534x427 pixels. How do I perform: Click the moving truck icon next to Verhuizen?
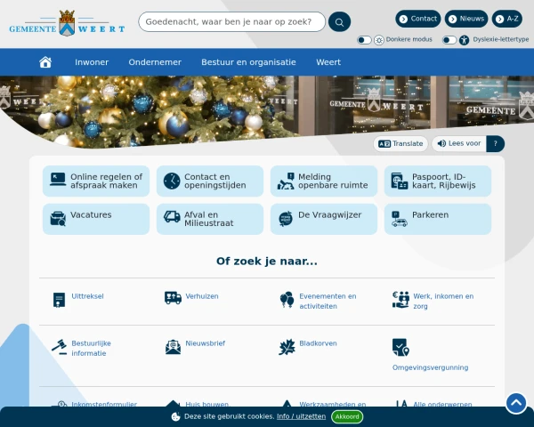pyautogui.click(x=173, y=298)
